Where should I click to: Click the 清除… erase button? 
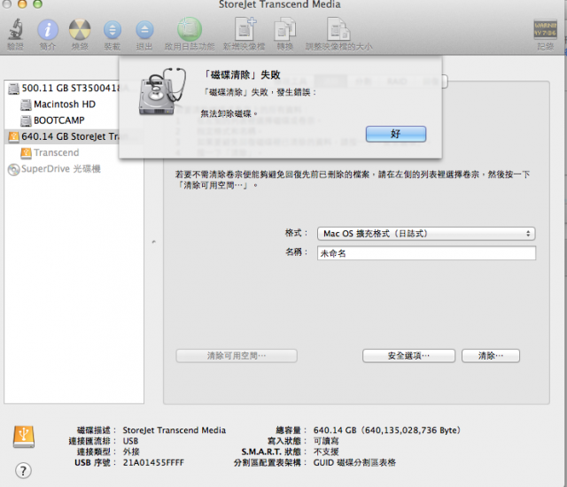pyautogui.click(x=491, y=356)
